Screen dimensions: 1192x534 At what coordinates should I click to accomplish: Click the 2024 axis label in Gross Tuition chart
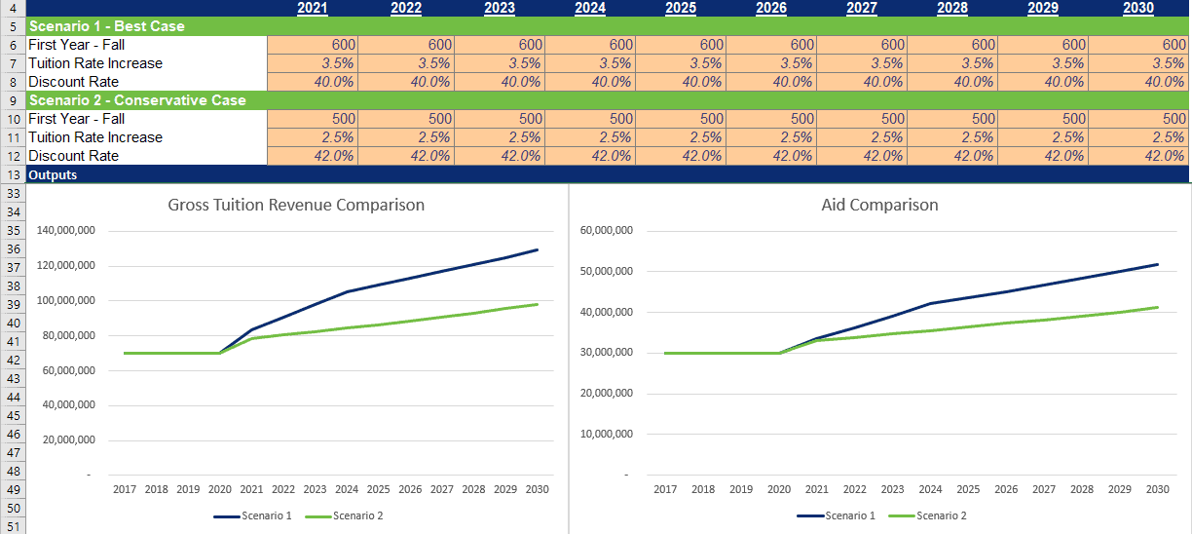347,488
